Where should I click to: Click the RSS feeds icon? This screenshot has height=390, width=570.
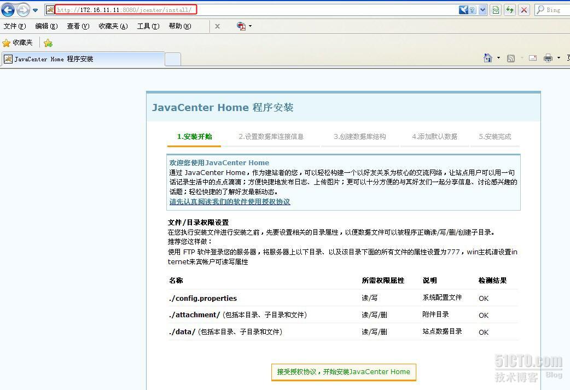tap(511, 58)
